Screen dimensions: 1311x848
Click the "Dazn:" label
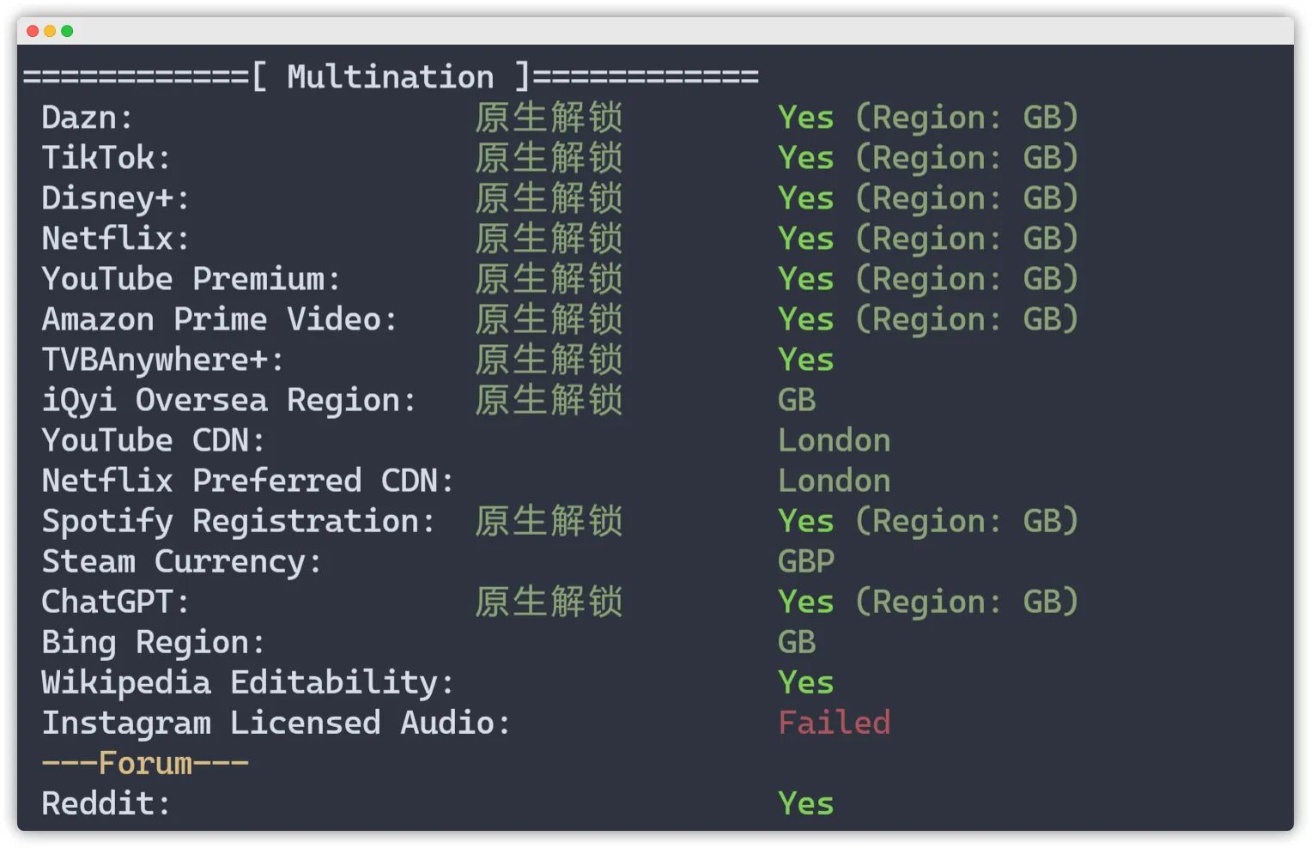(x=88, y=117)
